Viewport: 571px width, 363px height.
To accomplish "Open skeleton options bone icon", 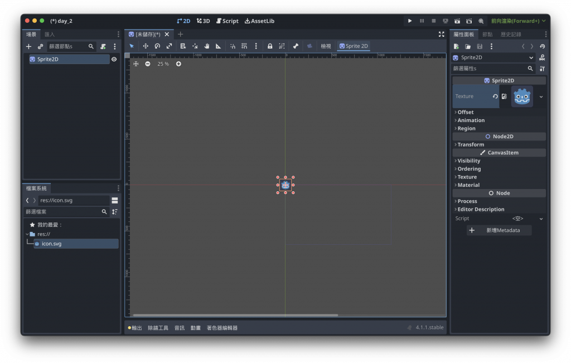I will 296,46.
